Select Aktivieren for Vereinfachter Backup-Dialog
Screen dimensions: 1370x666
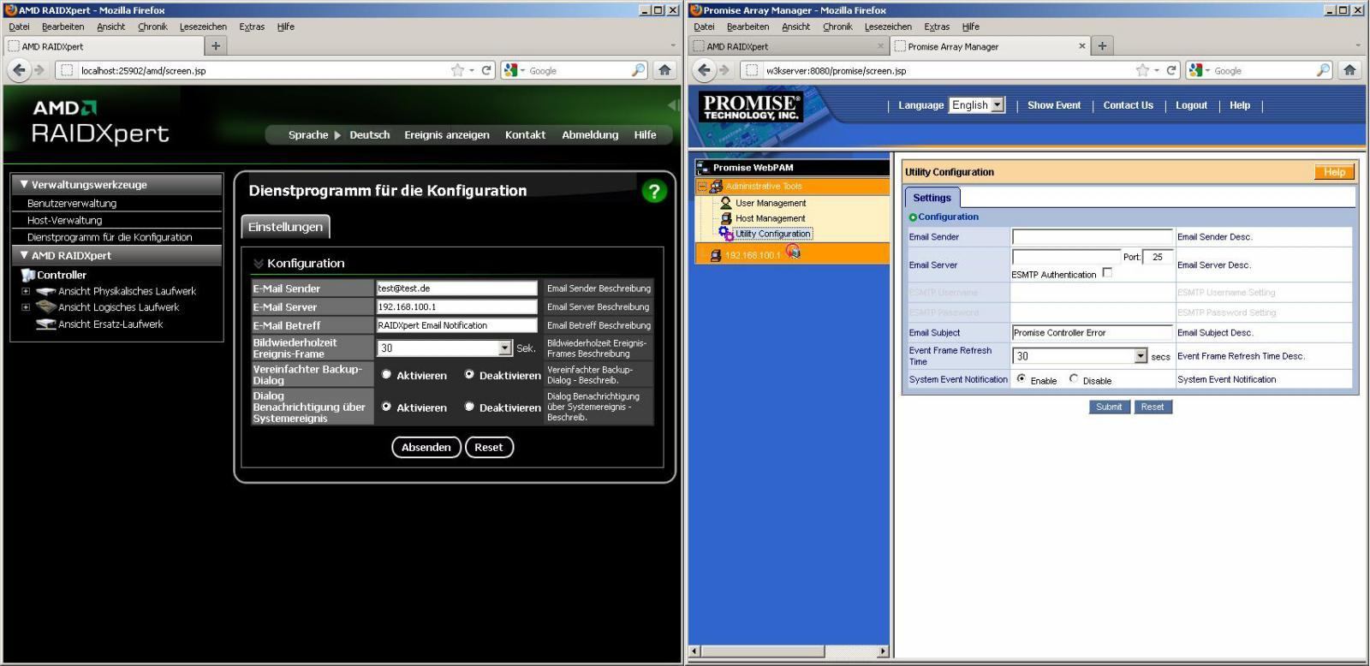(x=386, y=374)
